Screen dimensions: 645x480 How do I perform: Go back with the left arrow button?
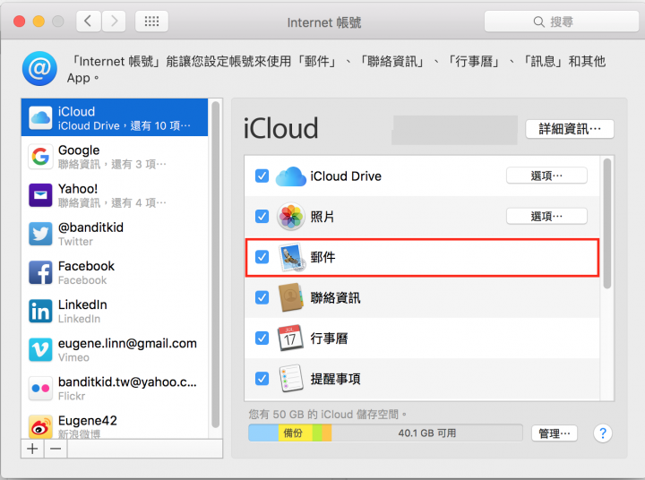point(88,21)
